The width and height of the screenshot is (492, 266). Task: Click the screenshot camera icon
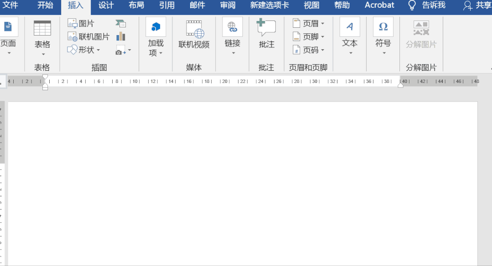coord(120,50)
